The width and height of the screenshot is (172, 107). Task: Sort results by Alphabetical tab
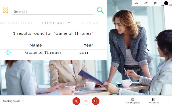(x=17, y=23)
